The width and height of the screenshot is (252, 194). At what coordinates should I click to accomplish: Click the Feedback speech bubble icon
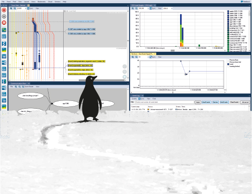(242, 1)
